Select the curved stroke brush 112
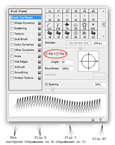Image resolution: width=115 pixels, height=145 pixels. pyautogui.click(x=50, y=26)
